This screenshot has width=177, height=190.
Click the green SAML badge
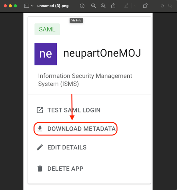(x=47, y=29)
